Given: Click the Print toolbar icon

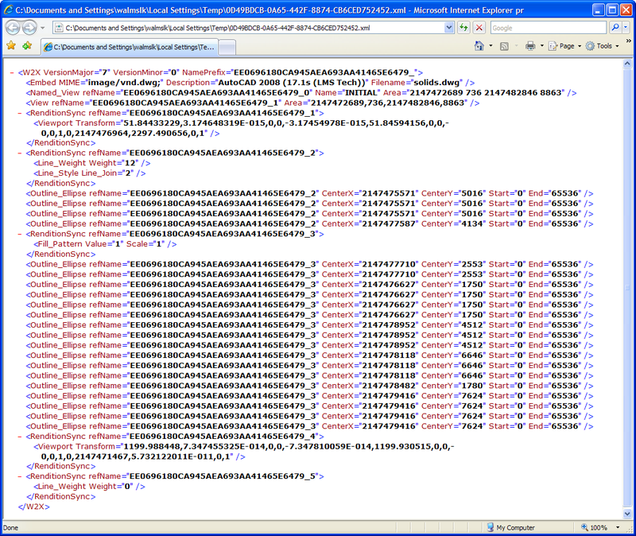Looking at the screenshot, I should tap(529, 46).
